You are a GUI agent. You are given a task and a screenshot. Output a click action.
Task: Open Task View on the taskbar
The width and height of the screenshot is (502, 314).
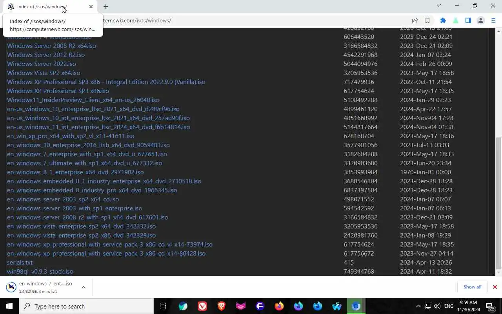pyautogui.click(x=163, y=306)
